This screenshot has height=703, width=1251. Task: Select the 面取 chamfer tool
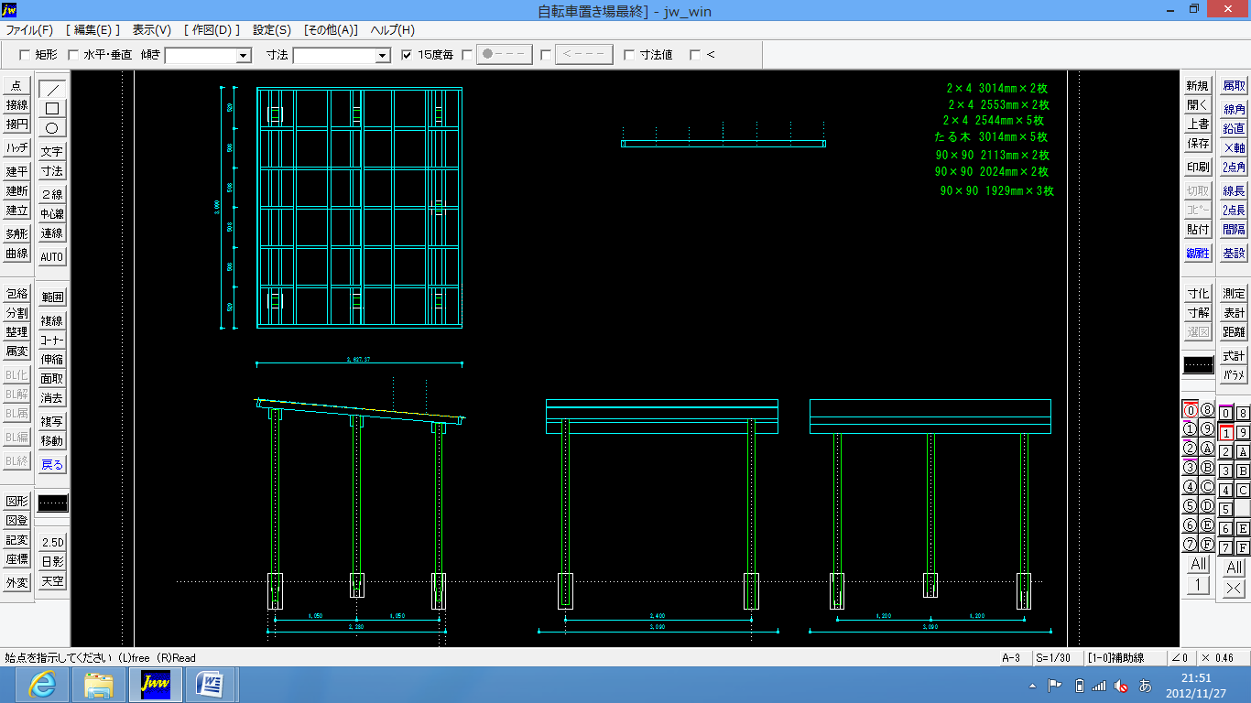tap(52, 379)
